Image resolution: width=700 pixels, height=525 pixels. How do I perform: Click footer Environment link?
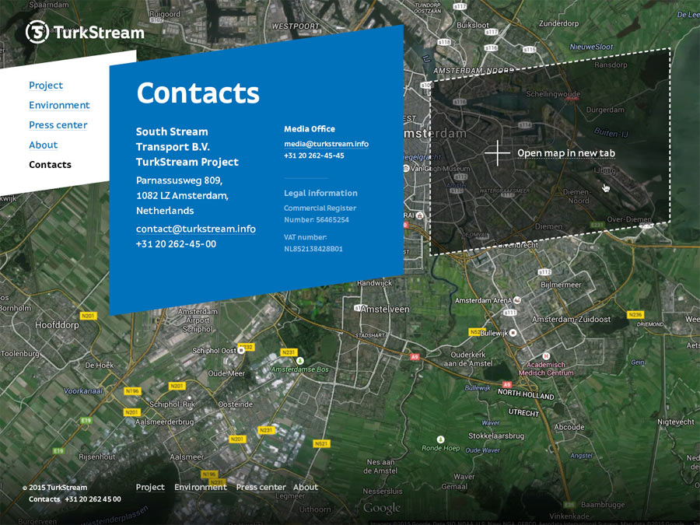[x=200, y=488]
